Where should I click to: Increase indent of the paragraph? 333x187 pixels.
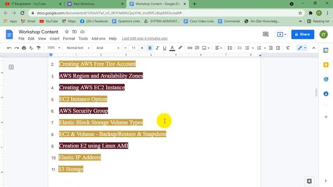coord(278,48)
